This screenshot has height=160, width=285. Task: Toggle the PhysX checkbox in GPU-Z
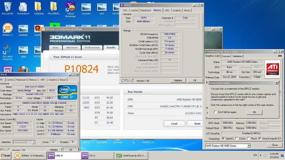248,138
